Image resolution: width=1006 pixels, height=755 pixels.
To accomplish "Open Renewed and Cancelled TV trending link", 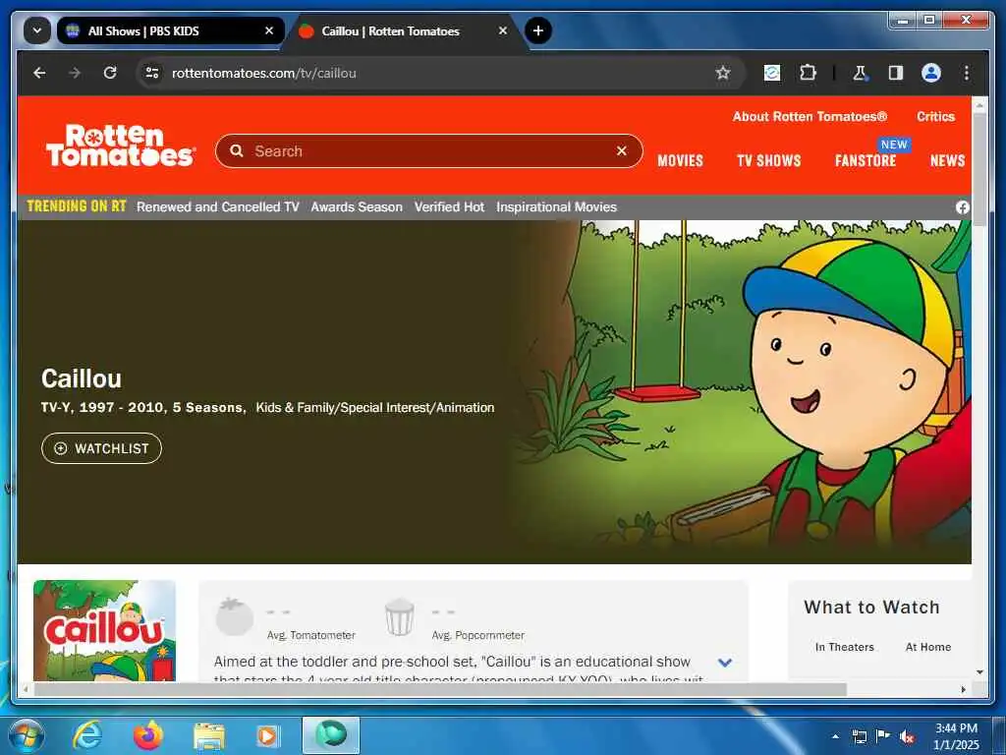I will click(x=217, y=206).
